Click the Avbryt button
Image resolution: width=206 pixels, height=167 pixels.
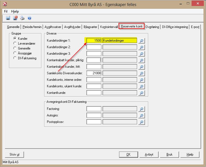coord(149,154)
